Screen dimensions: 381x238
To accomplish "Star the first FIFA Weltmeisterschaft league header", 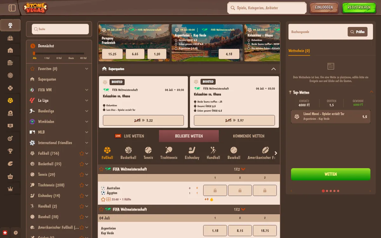I will pyautogui.click(x=102, y=169).
